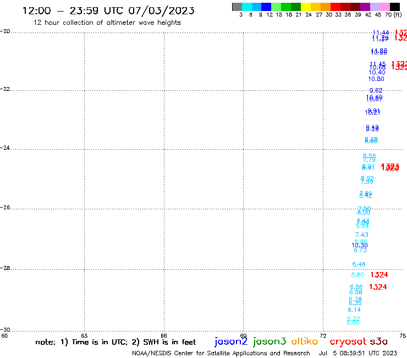
Task: Click latitude axis label '-26'
Action: click(x=5, y=207)
